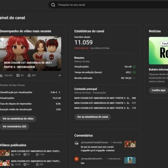Click green check icon beside Tempo de exibição

tap(134, 72)
